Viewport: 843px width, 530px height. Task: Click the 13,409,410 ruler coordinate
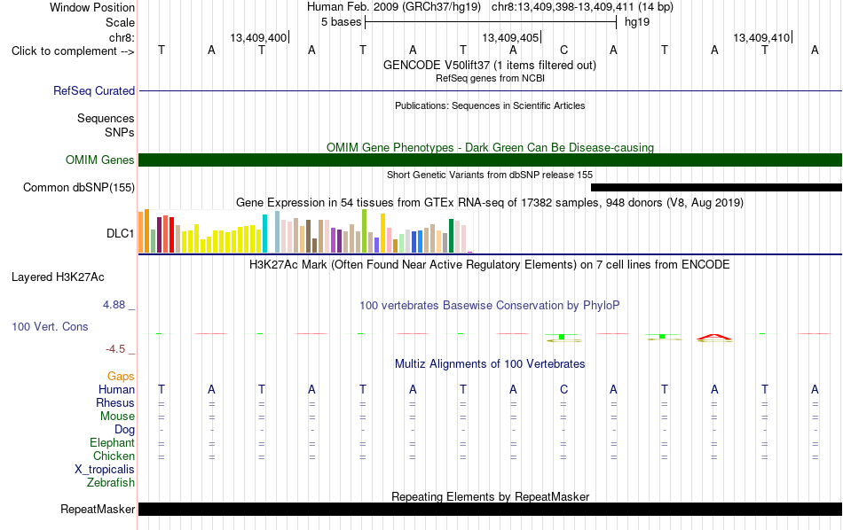[761, 37]
